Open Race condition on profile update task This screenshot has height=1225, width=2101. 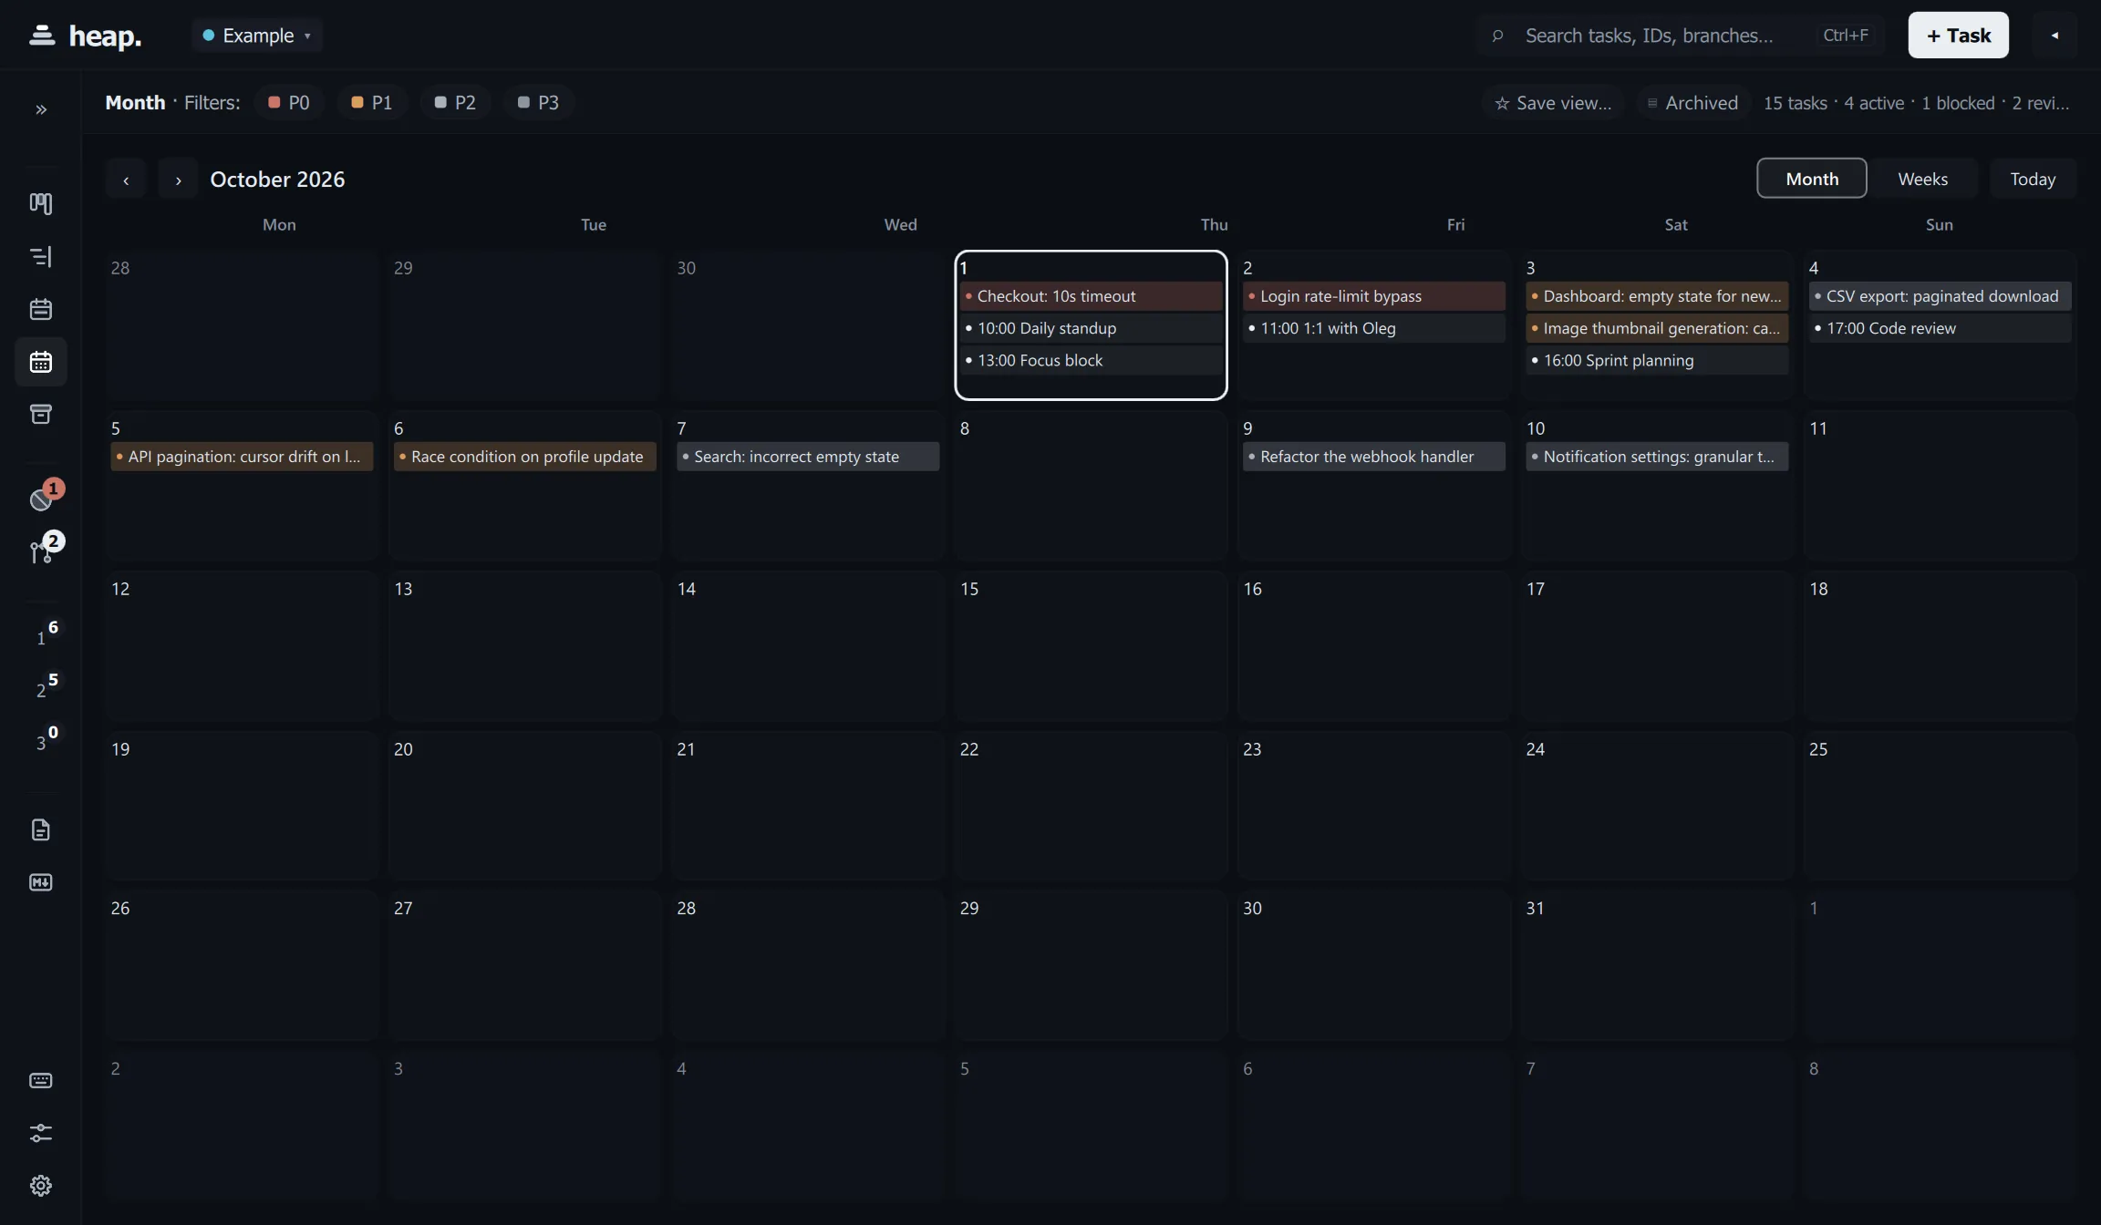point(524,457)
